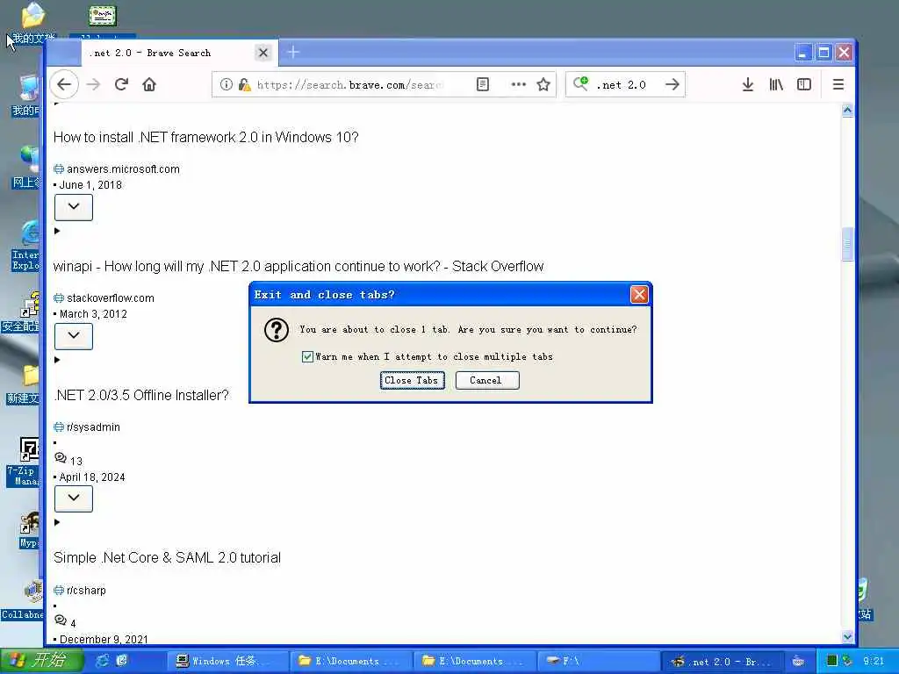Image resolution: width=899 pixels, height=674 pixels.
Task: Launch Internet Explorer from quick launch
Action: click(x=102, y=661)
